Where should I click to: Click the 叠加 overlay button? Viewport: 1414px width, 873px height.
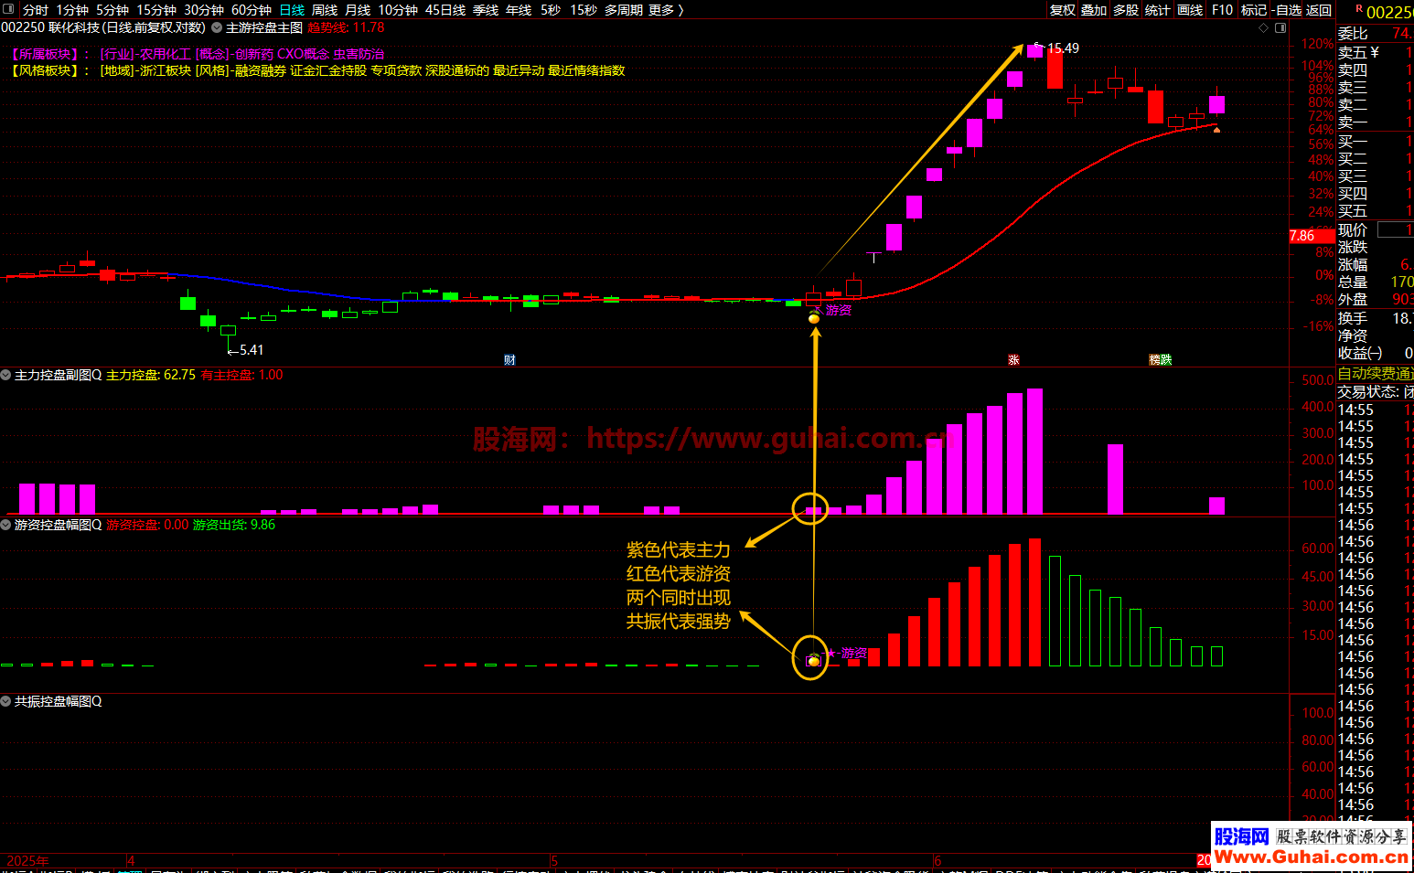pos(1094,10)
